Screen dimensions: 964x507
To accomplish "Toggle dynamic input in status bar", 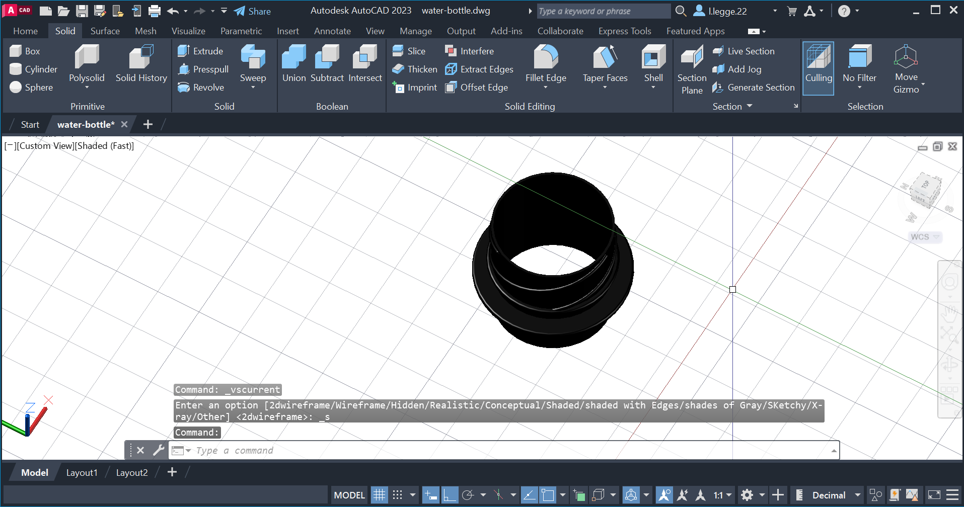I will [x=431, y=495].
